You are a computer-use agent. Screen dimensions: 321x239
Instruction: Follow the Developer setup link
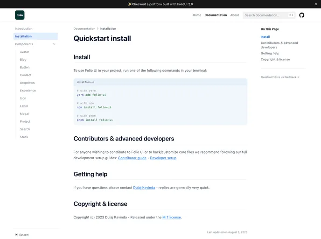163,158
